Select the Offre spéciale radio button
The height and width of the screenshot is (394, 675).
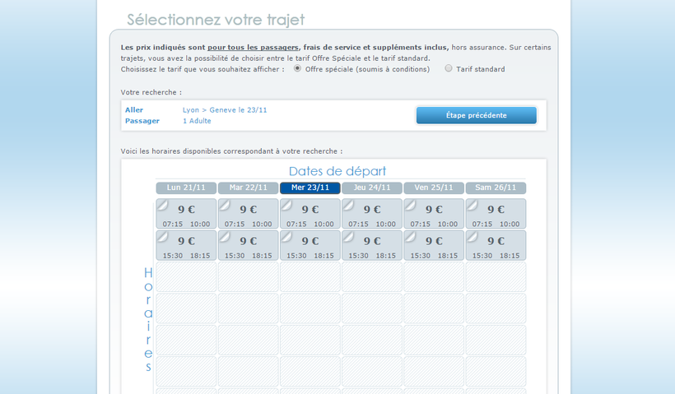(x=297, y=69)
